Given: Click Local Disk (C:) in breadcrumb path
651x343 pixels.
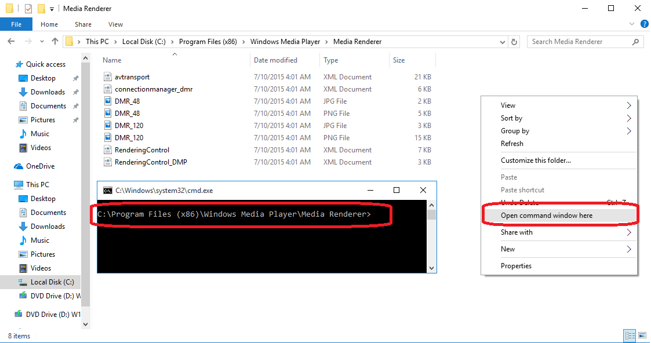Looking at the screenshot, I should pos(144,42).
